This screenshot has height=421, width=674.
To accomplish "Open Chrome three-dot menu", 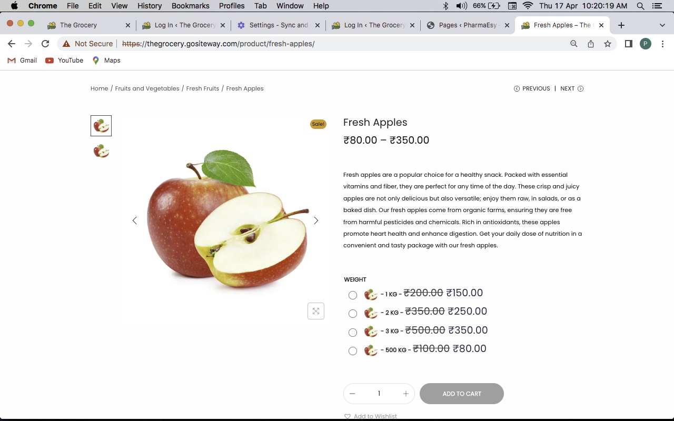I will point(663,44).
